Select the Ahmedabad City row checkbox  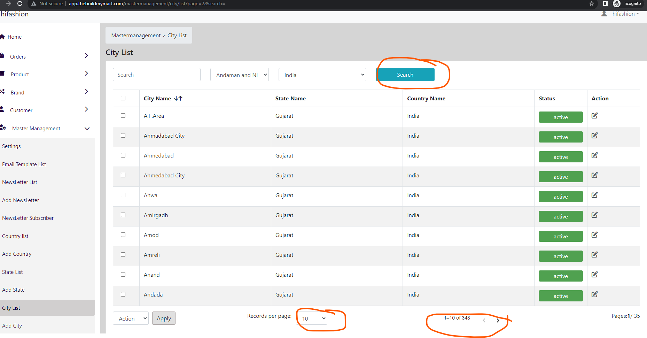tap(123, 175)
